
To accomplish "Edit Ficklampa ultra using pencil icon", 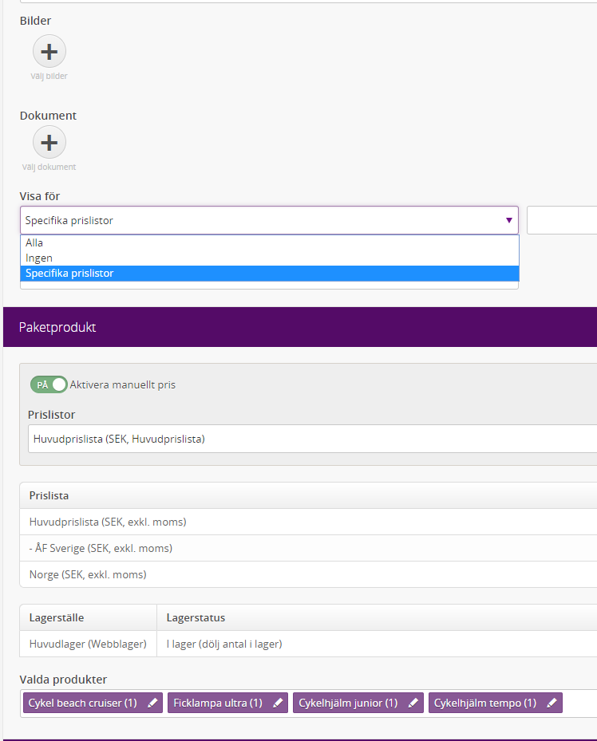I will click(x=278, y=704).
